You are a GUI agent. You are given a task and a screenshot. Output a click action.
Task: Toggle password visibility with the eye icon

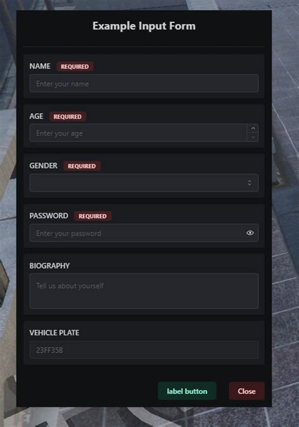[250, 233]
